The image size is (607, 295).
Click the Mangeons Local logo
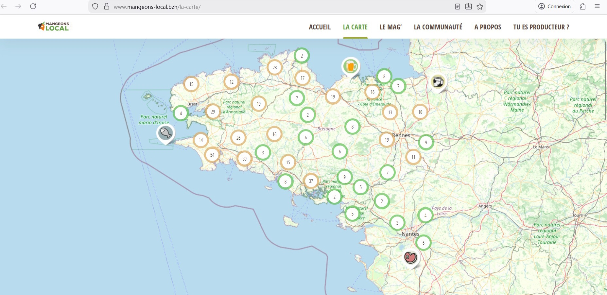54,26
